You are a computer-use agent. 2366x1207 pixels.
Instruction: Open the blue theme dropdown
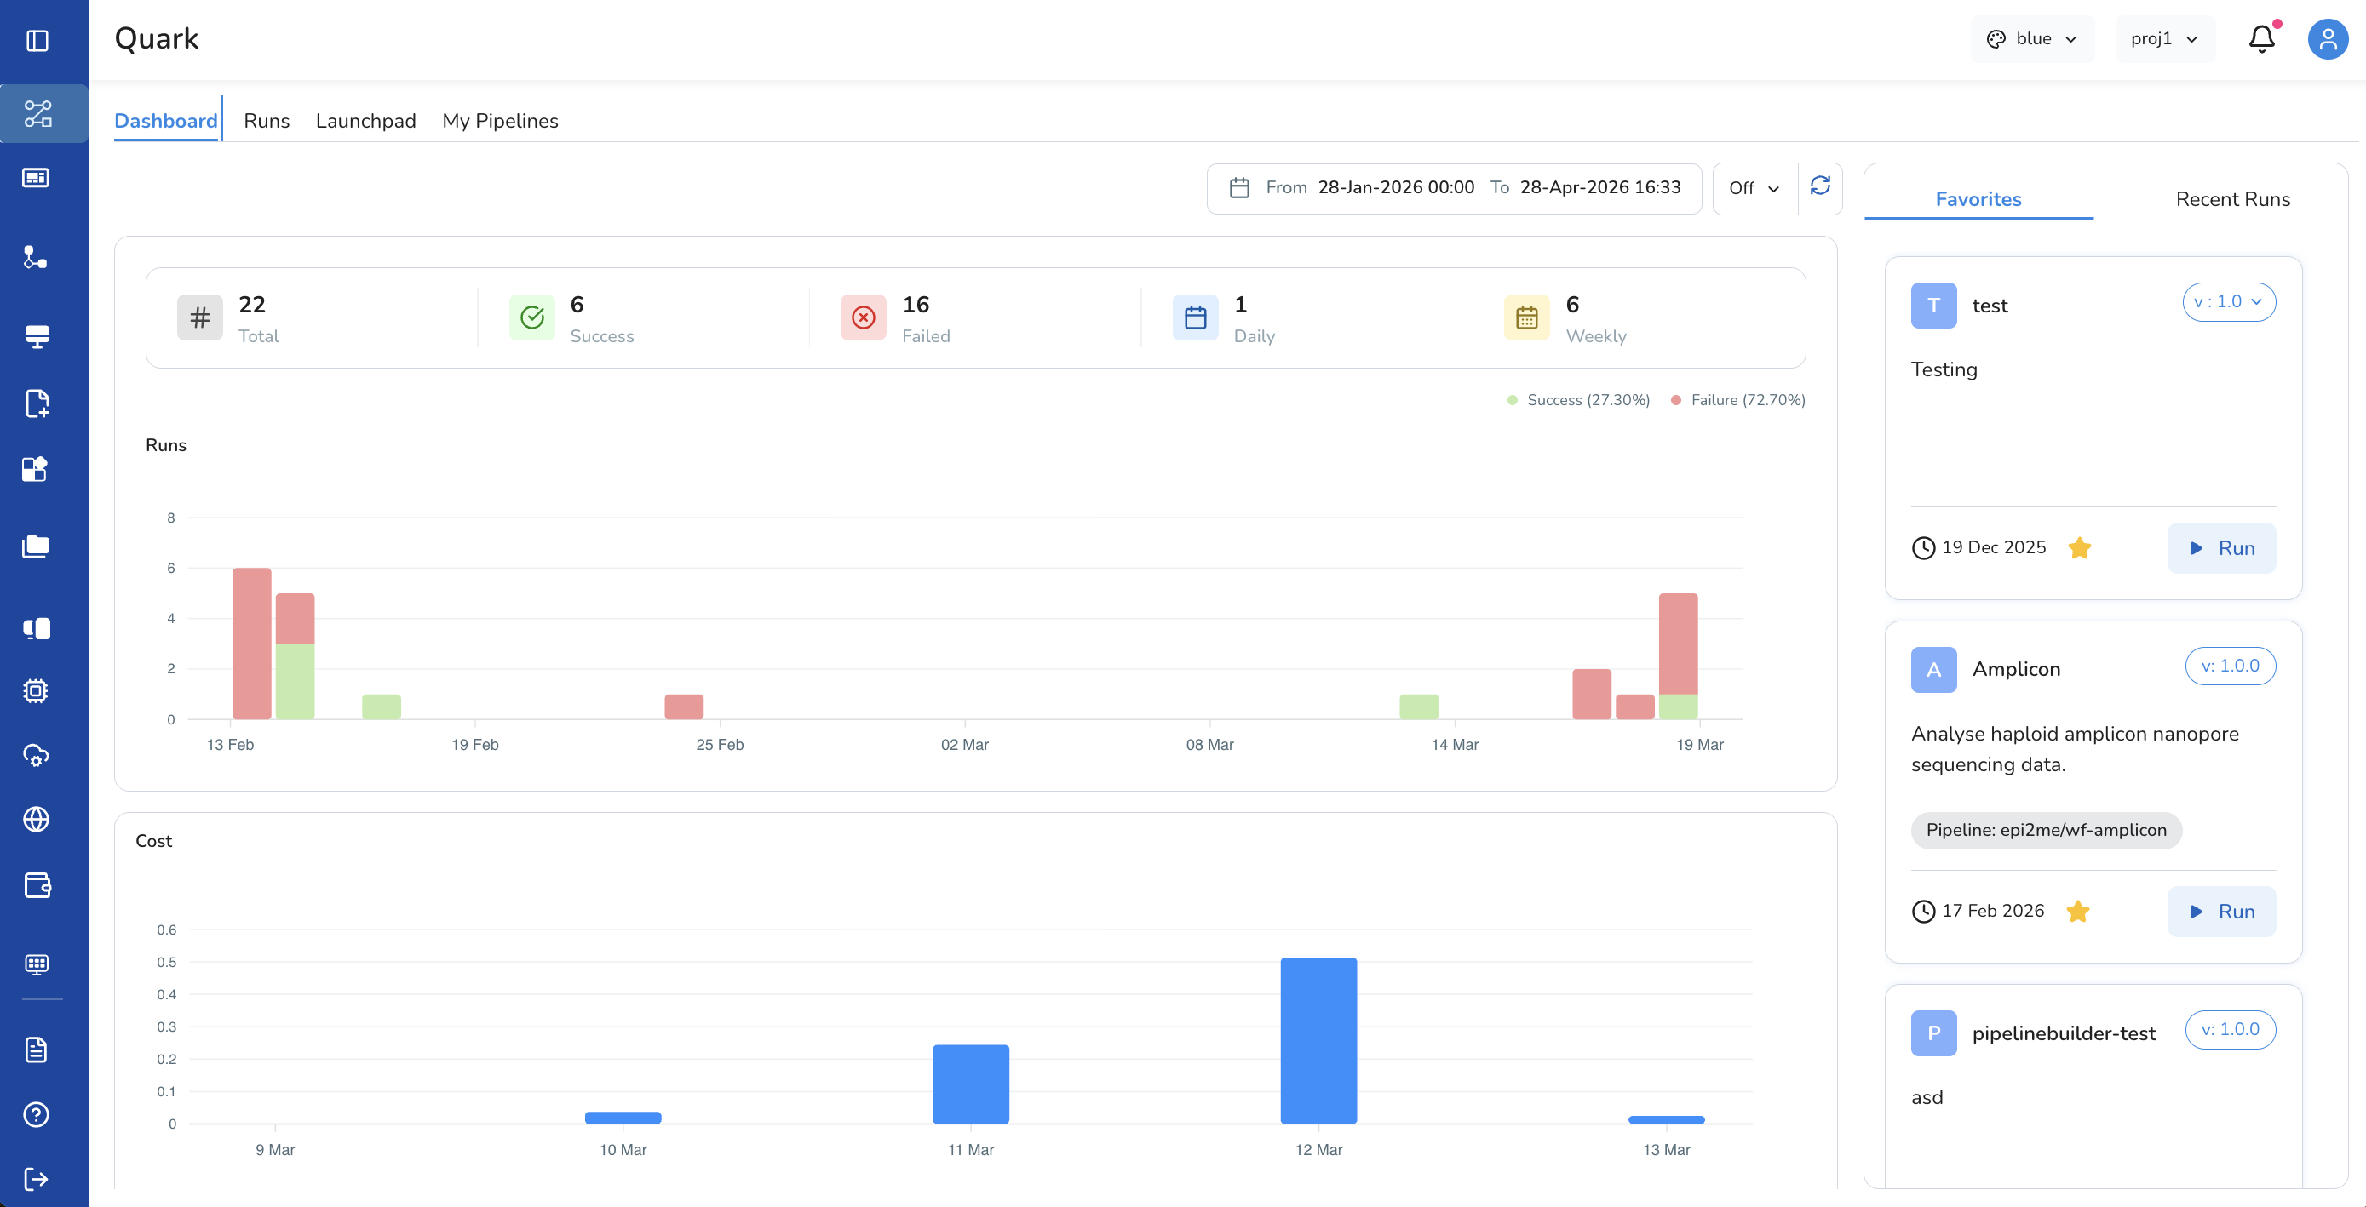point(2033,39)
